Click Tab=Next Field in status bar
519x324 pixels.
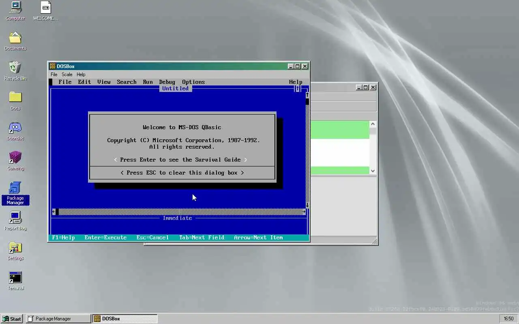click(202, 237)
